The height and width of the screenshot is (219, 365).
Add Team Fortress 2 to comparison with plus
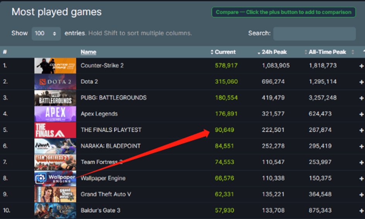362,163
